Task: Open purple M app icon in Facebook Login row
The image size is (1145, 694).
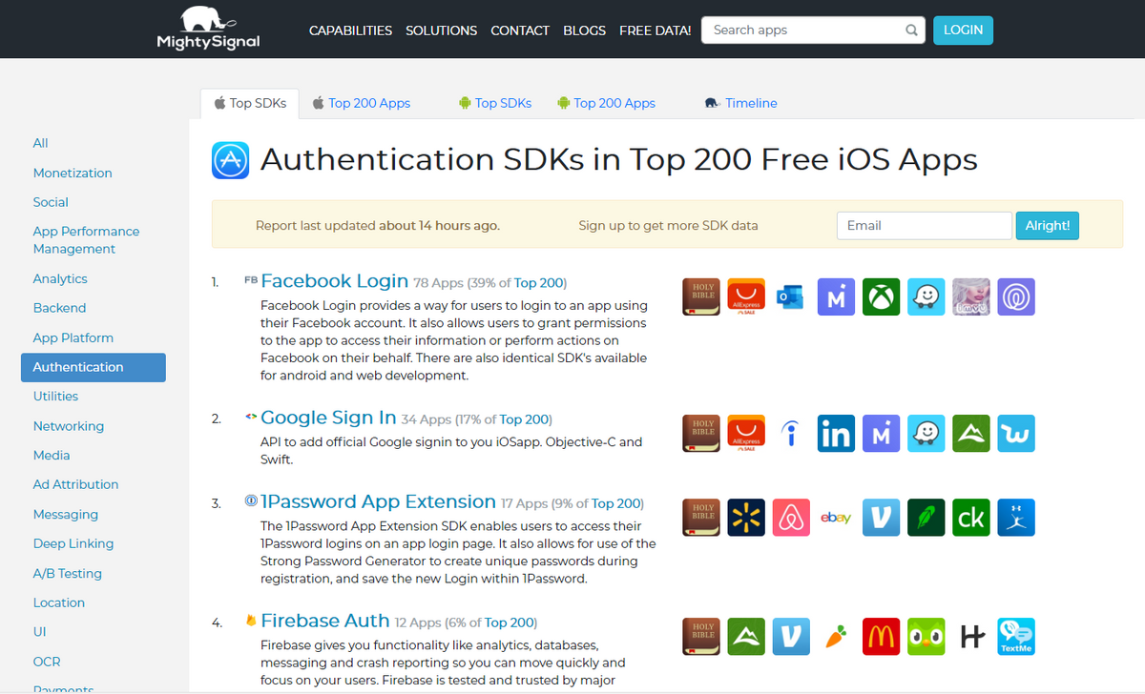Action: coord(836,296)
